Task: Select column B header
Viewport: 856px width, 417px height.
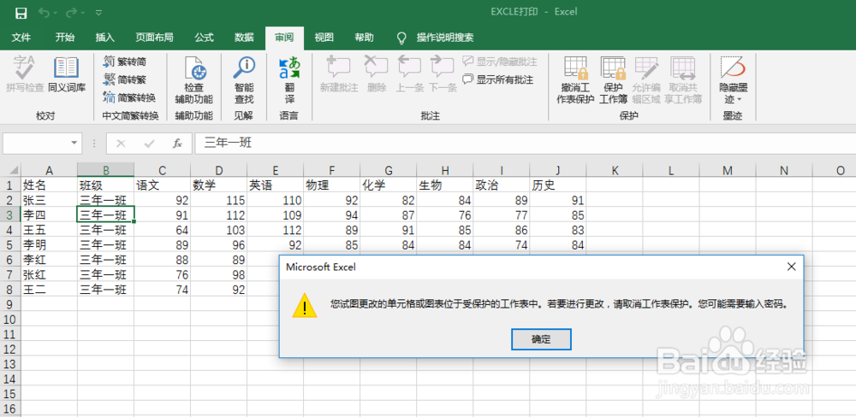Action: click(x=106, y=171)
